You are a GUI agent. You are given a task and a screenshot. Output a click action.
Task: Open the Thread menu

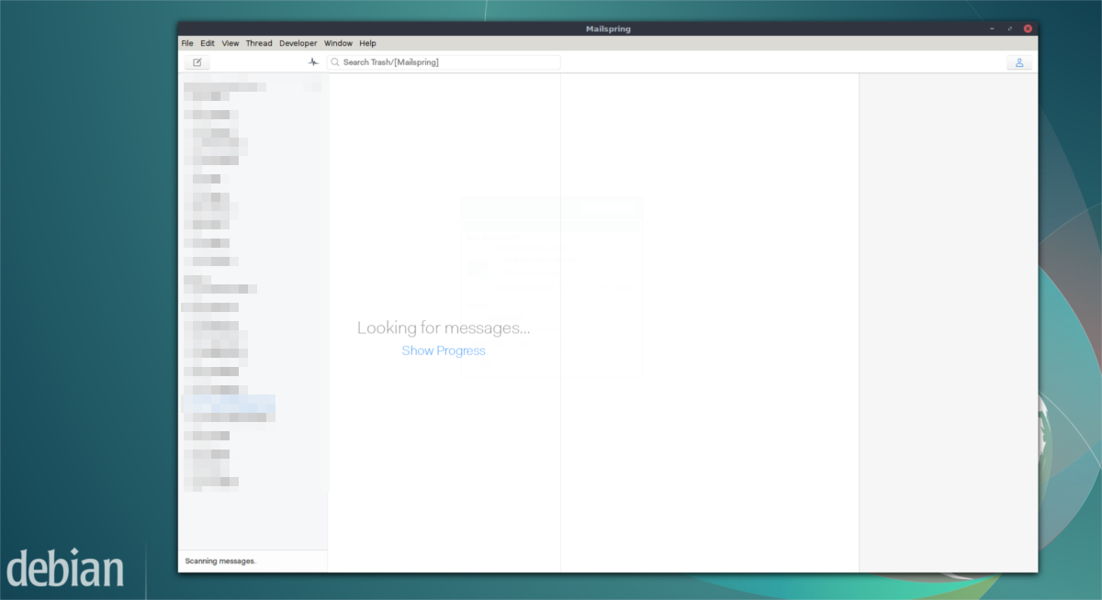tap(258, 43)
